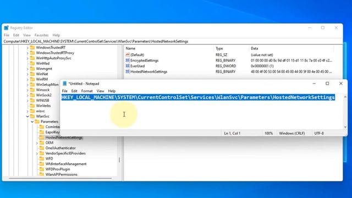Select the HostedNetworkSettings key in tree
The image size is (352, 198).
(x=64, y=137)
